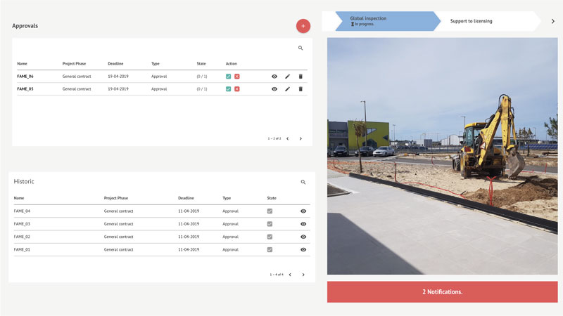This screenshot has height=316, width=563.
Task: Edit FAME_05 with the pencil icon
Action: coord(287,89)
